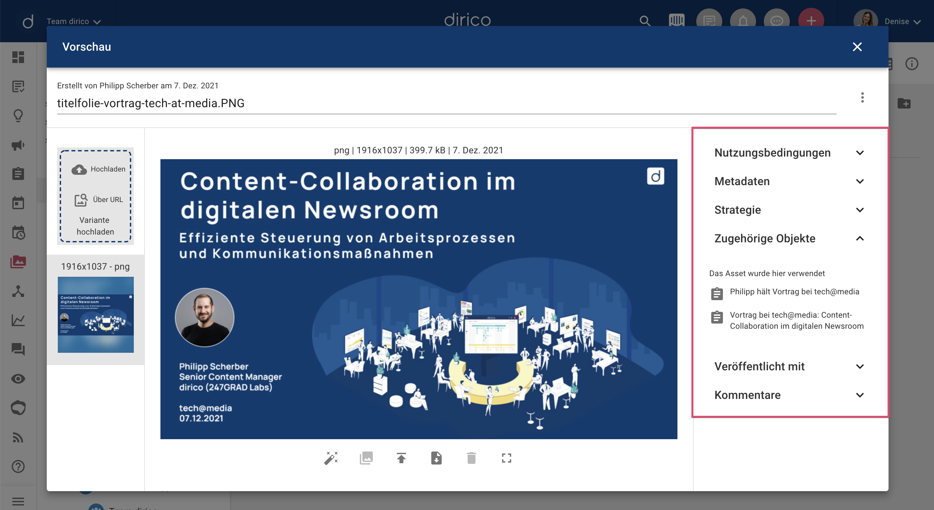The width and height of the screenshot is (934, 510).
Task: Click the hamburger menu icon at sidebar bottom
Action: coord(18,501)
